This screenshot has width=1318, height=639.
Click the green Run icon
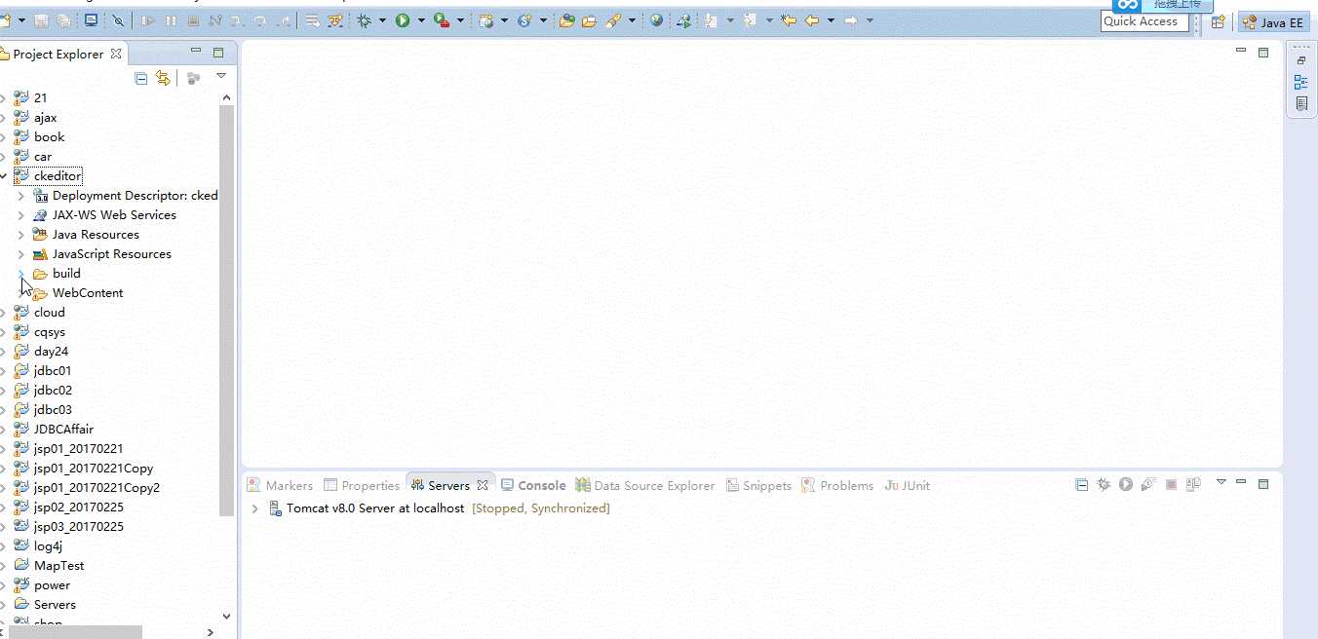(x=402, y=20)
